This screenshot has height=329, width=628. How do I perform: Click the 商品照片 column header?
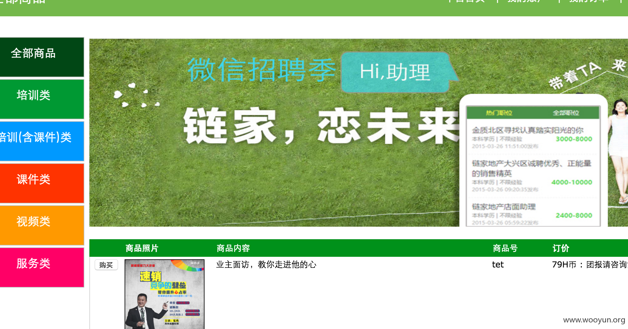tap(142, 248)
